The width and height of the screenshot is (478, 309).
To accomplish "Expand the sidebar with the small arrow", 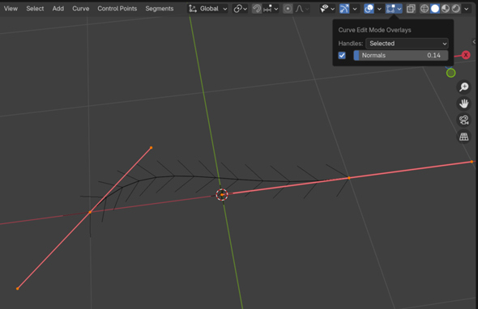I will (x=474, y=42).
